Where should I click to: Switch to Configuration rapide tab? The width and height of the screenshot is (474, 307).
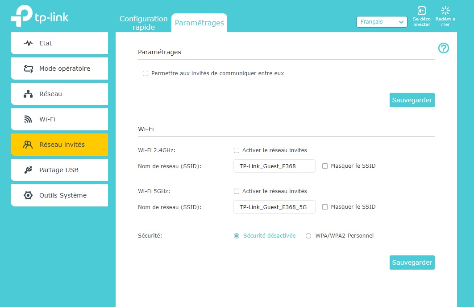click(143, 23)
